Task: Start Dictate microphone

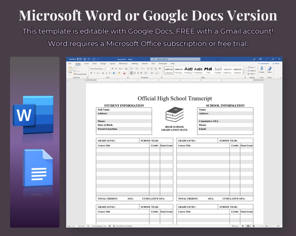Action: coord(262,70)
